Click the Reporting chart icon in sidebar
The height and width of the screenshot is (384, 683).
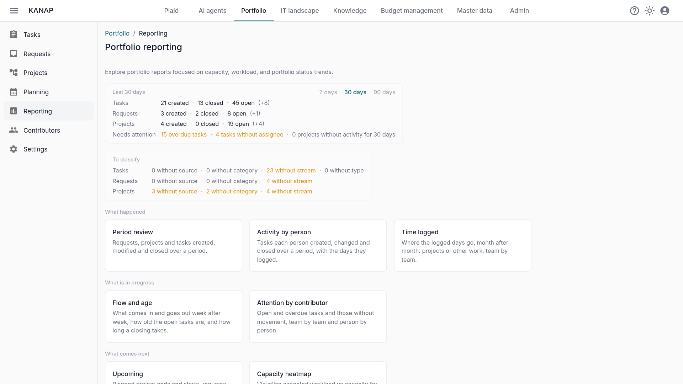[x=14, y=111]
